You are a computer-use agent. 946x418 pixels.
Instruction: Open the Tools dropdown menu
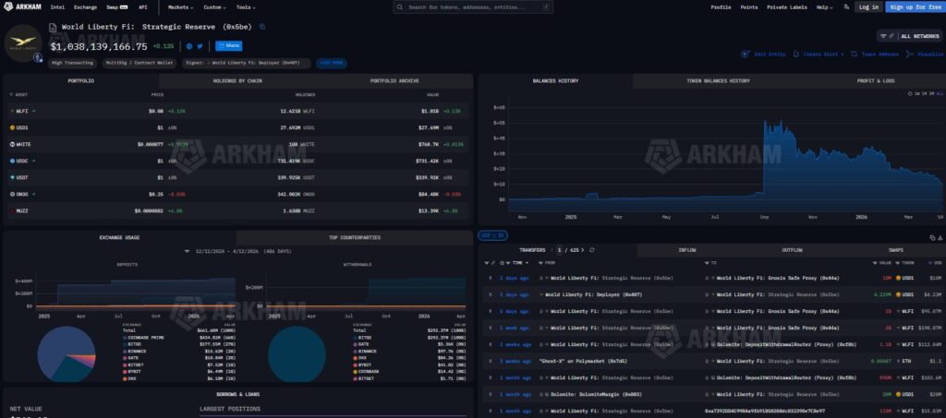245,6
